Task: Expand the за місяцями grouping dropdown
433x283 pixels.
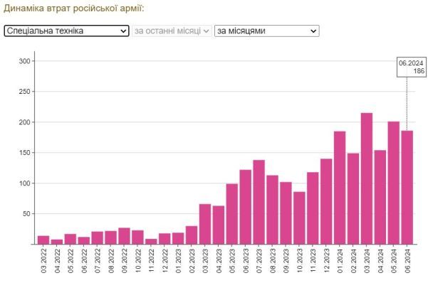Action: pyautogui.click(x=267, y=31)
